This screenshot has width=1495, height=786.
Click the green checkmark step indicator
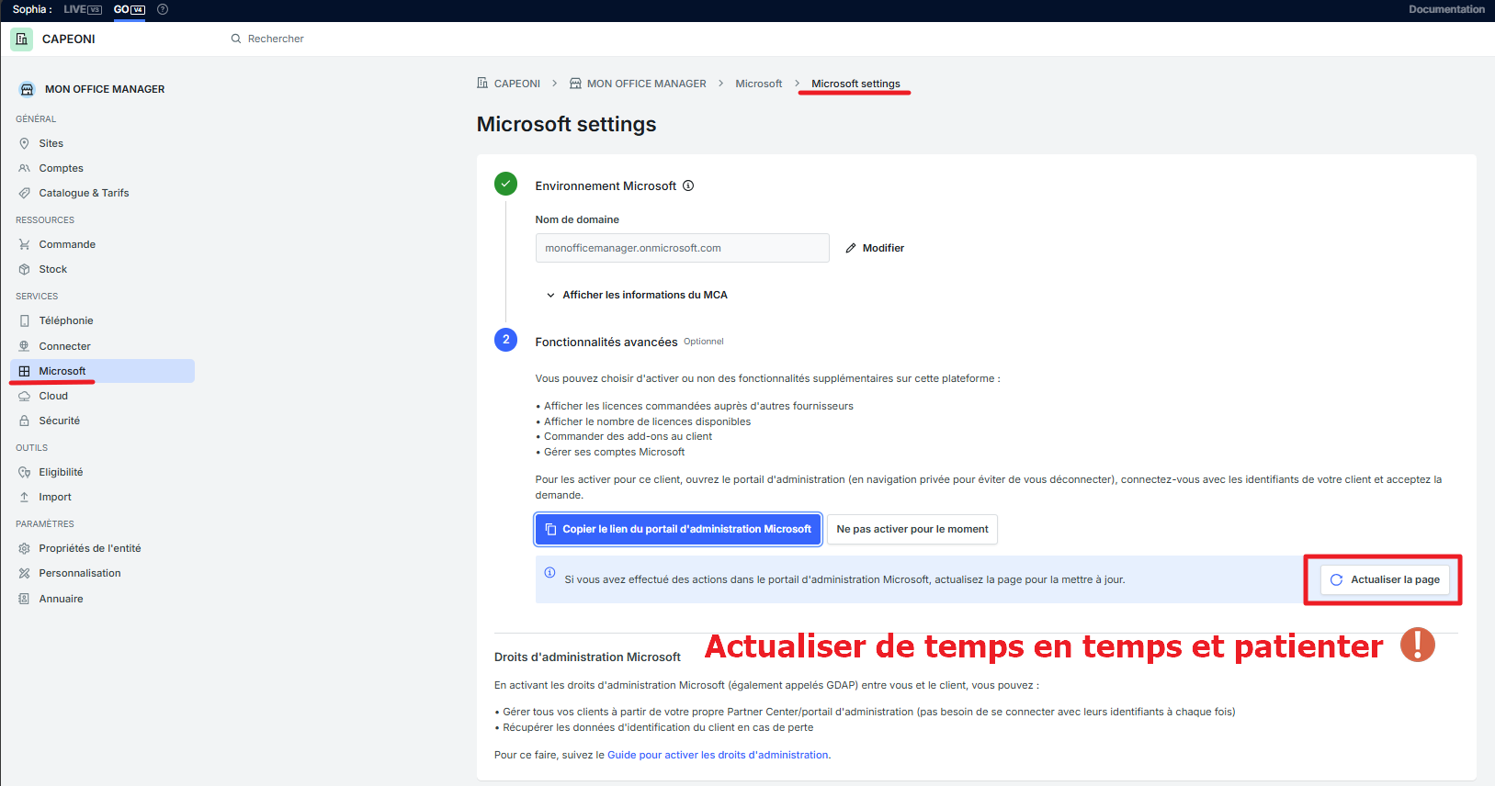tap(506, 184)
